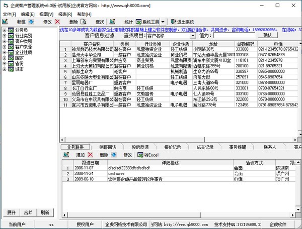Click the 转Excel icon
302x229 pixels.
140,155
